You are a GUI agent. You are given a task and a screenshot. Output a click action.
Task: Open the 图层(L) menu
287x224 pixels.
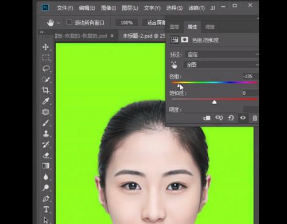[130, 8]
